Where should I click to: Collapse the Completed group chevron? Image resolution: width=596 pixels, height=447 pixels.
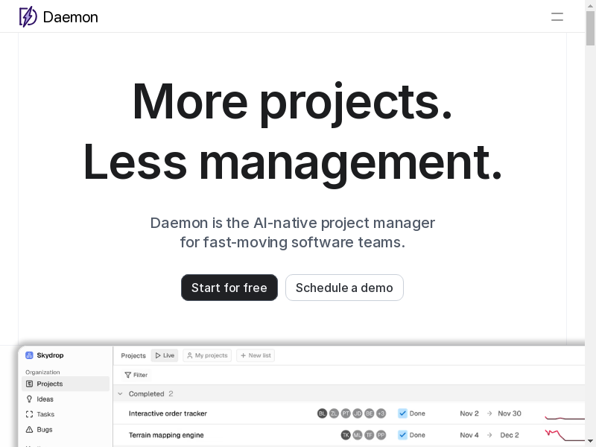click(x=121, y=394)
